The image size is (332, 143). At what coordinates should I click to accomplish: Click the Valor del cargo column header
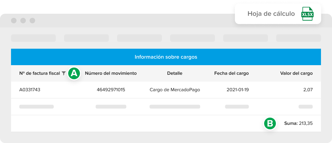tap(297, 73)
